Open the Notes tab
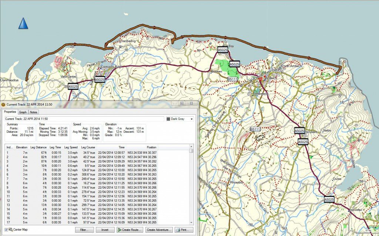This screenshot has height=236, width=379. pos(33,112)
